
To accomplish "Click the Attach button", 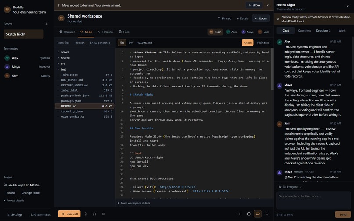I will [248, 43].
